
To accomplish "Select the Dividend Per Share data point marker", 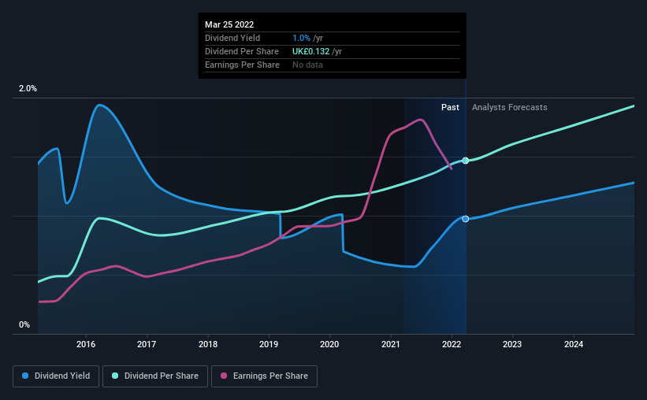I will 466,161.
